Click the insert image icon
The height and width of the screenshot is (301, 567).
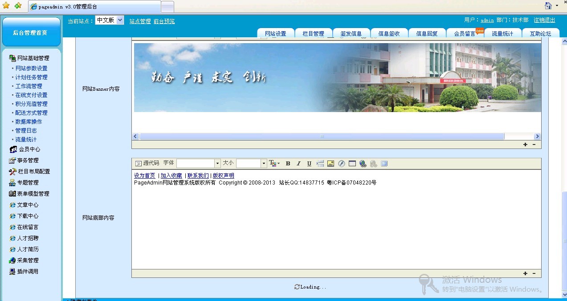pos(330,164)
